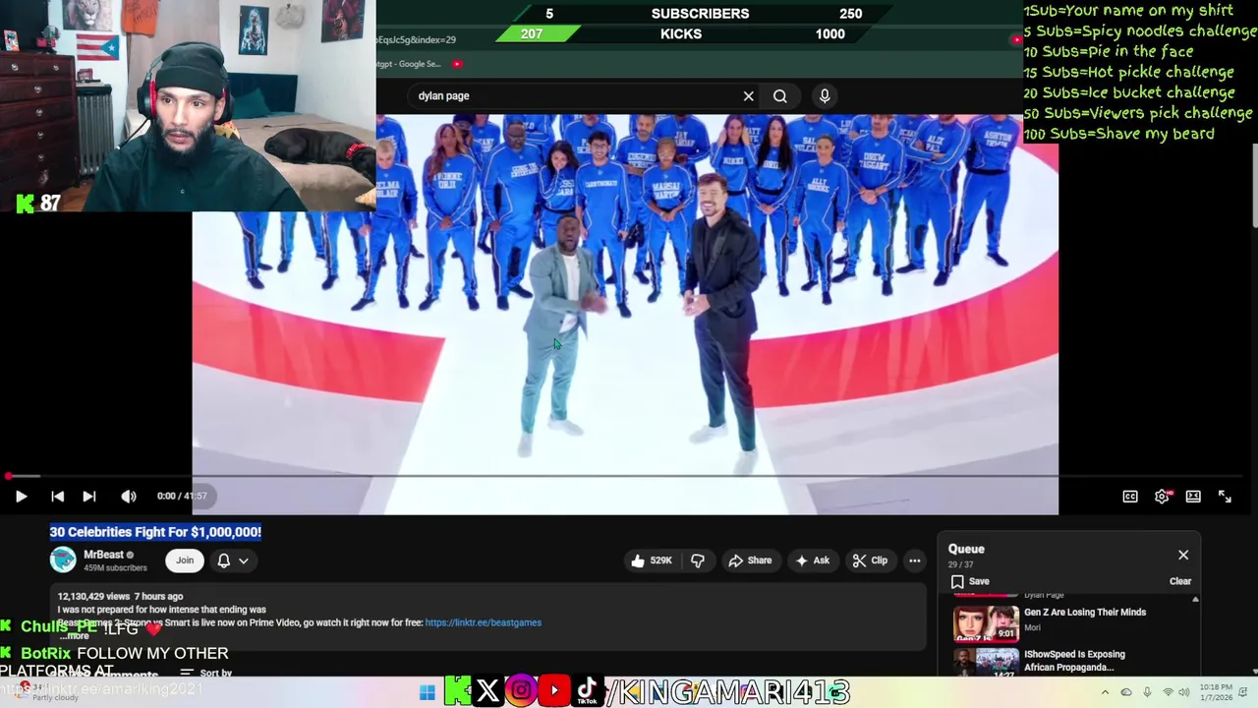Clear the 'dylan page' search text
This screenshot has height=708, width=1258.
point(749,96)
